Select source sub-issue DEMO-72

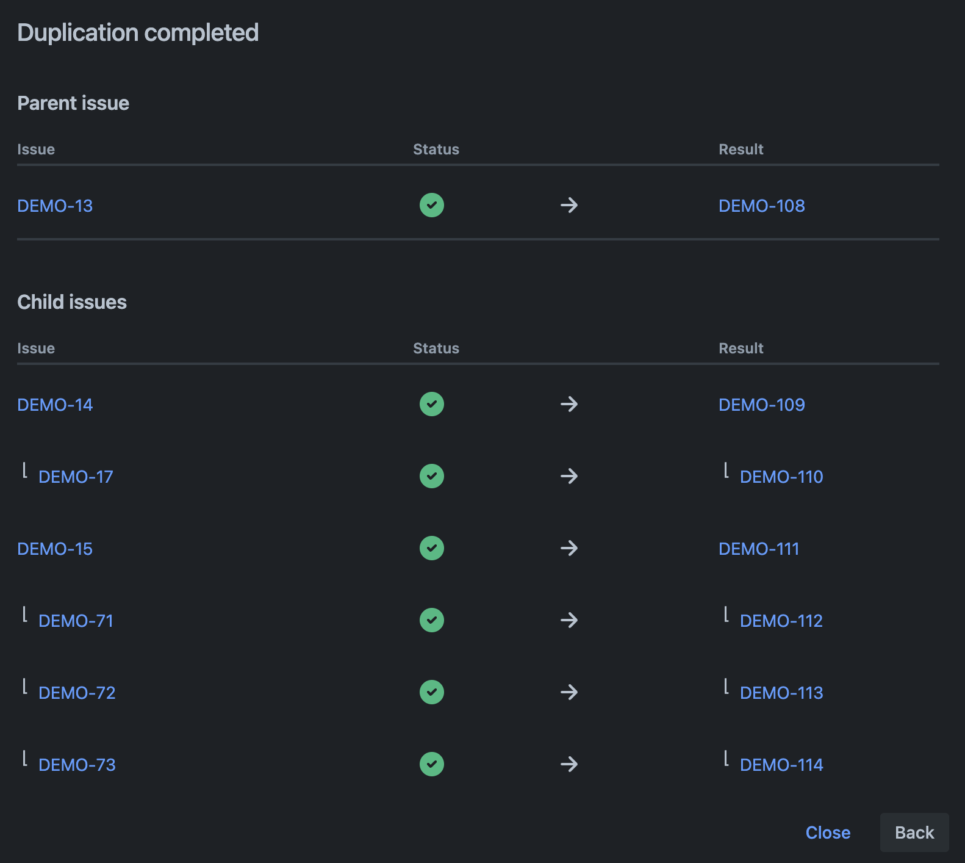click(x=77, y=693)
